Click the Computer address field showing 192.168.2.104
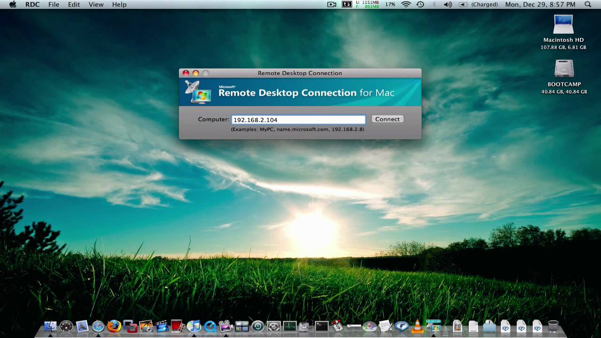The width and height of the screenshot is (601, 338). point(298,120)
